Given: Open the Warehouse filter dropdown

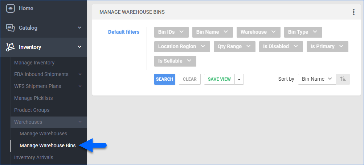Looking at the screenshot, I should (x=258, y=32).
